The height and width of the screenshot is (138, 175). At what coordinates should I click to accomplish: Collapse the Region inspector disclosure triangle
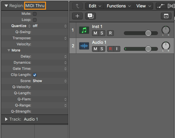[6, 6]
